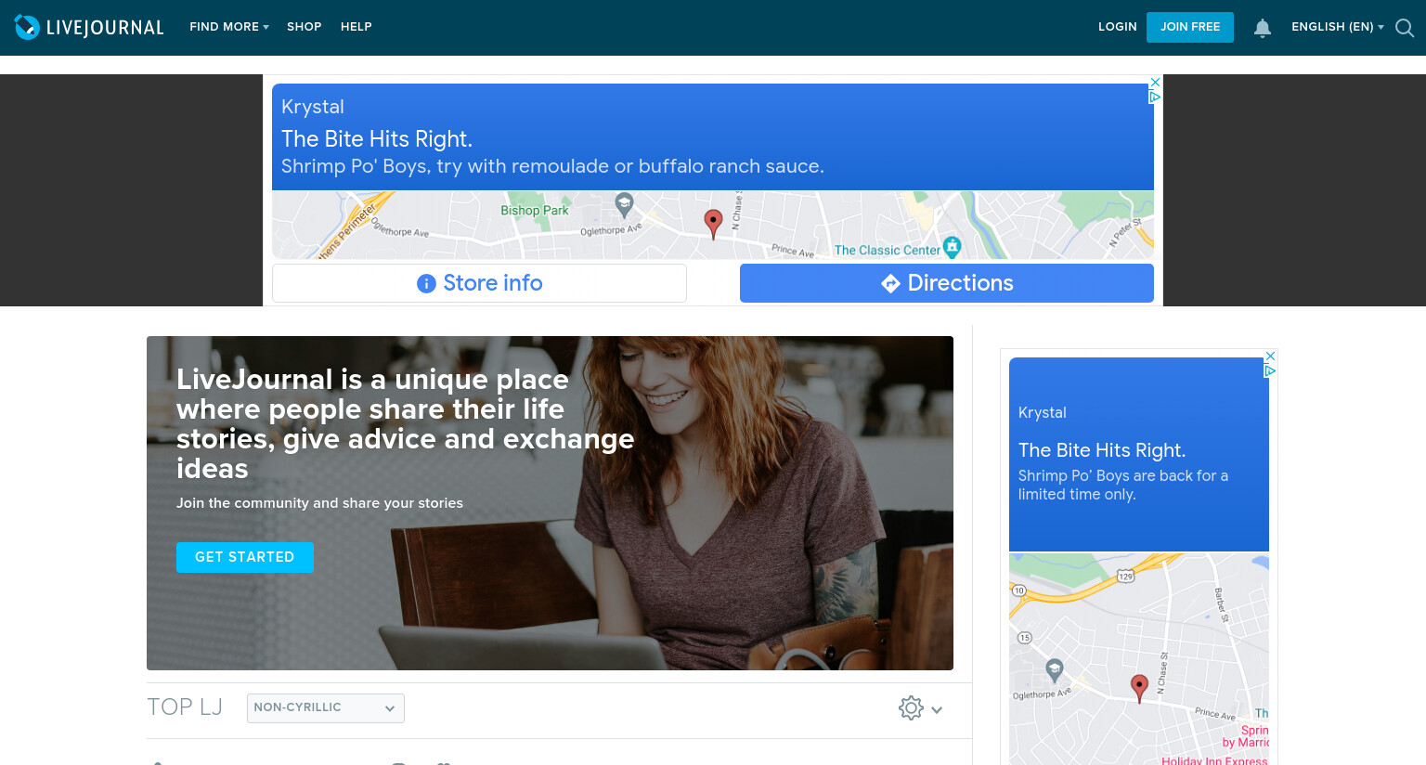This screenshot has width=1426, height=765.
Task: Click 'Bishop Park' label on banner map
Action: pos(535,211)
